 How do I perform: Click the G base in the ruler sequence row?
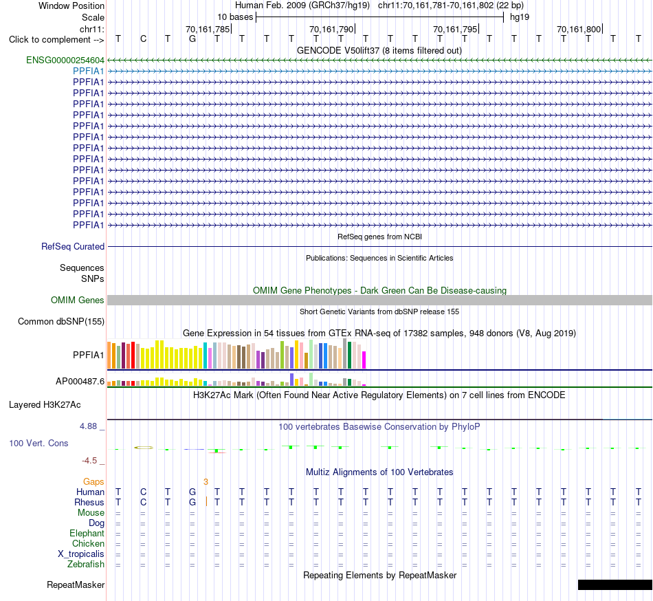click(192, 39)
